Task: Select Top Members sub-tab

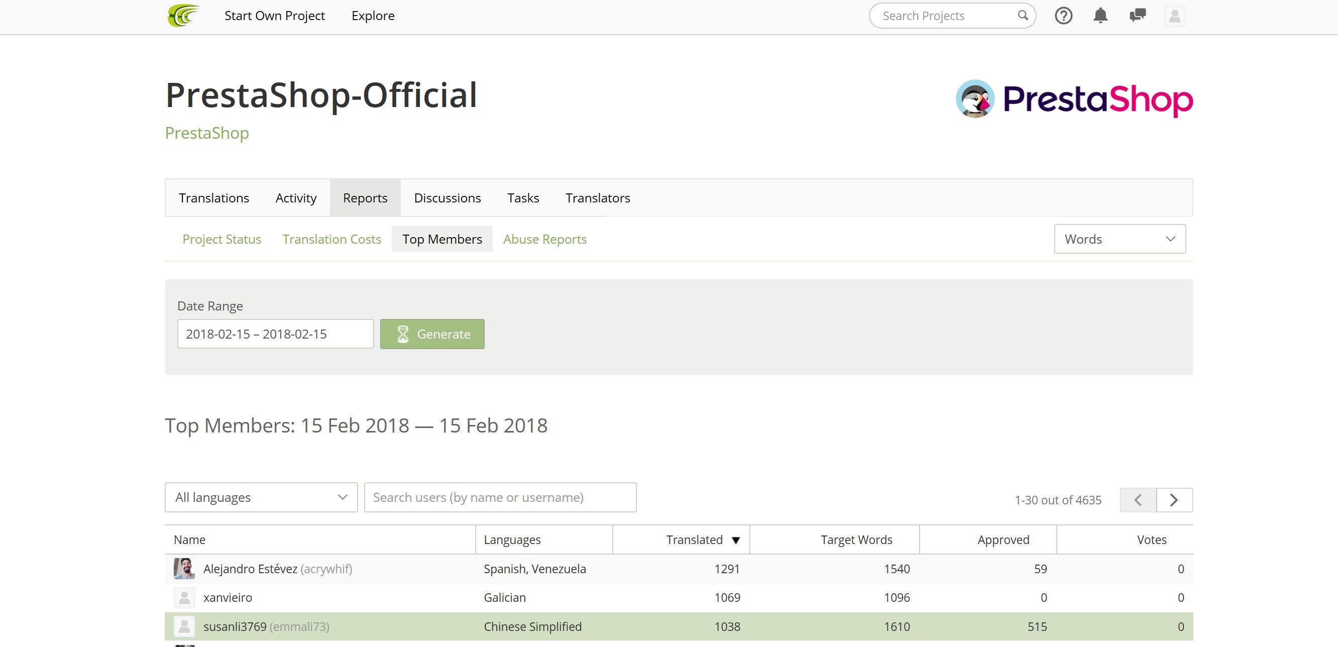Action: 442,239
